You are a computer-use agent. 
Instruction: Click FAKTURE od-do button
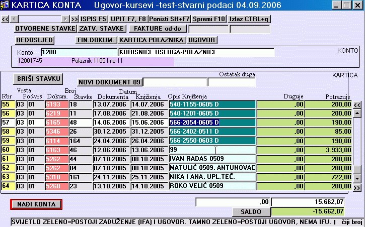click(x=158, y=29)
